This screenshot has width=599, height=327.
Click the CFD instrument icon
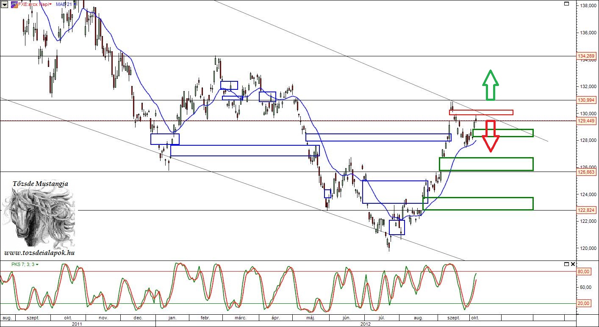[14, 4]
